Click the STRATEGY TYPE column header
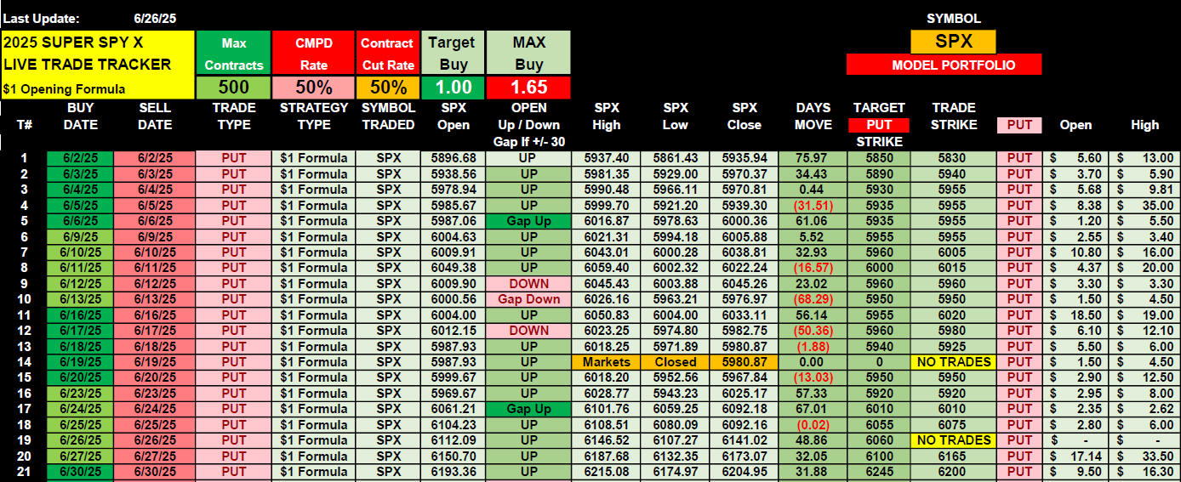1181x482 pixels. pyautogui.click(x=314, y=116)
